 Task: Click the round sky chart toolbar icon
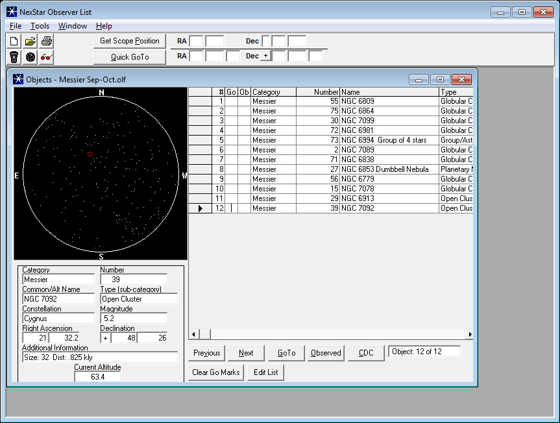[30, 57]
